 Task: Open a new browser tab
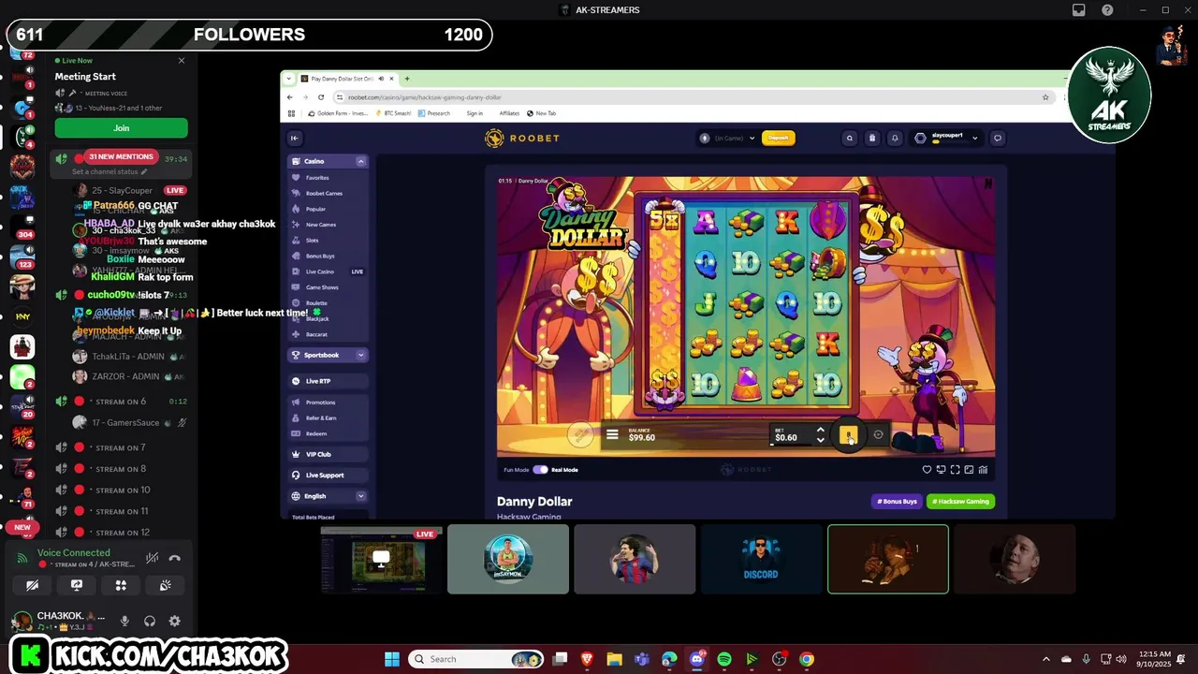pos(406,79)
